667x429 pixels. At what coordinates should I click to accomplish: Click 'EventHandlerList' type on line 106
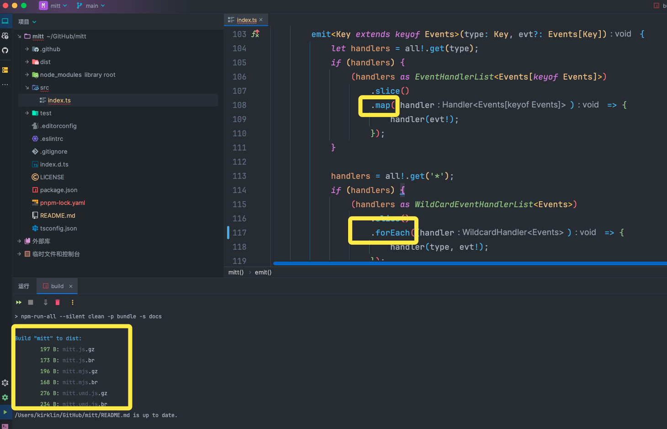[x=455, y=77]
